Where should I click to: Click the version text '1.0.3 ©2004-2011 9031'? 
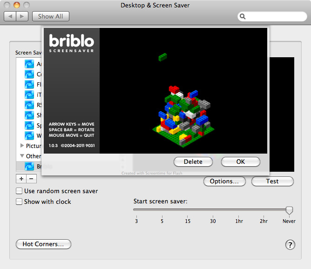pos(72,146)
